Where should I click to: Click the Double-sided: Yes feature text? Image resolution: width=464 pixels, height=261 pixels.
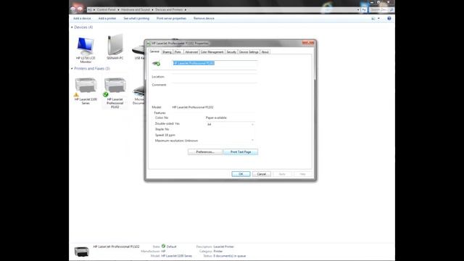pos(167,123)
